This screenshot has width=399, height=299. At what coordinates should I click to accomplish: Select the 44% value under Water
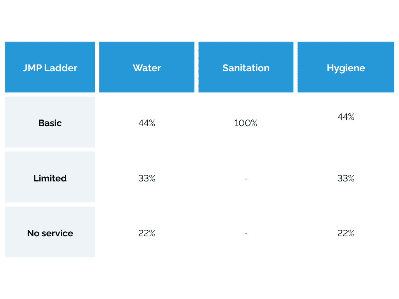click(x=147, y=123)
